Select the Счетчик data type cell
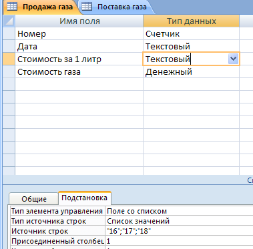This screenshot has height=249, width=253. coord(192,34)
